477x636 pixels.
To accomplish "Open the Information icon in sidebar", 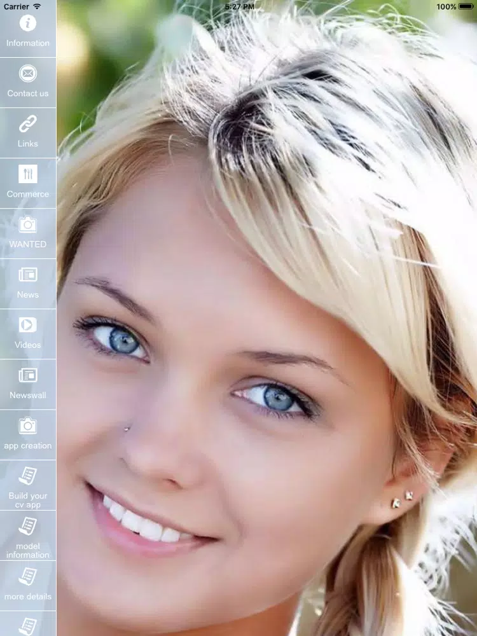I will [27, 23].
